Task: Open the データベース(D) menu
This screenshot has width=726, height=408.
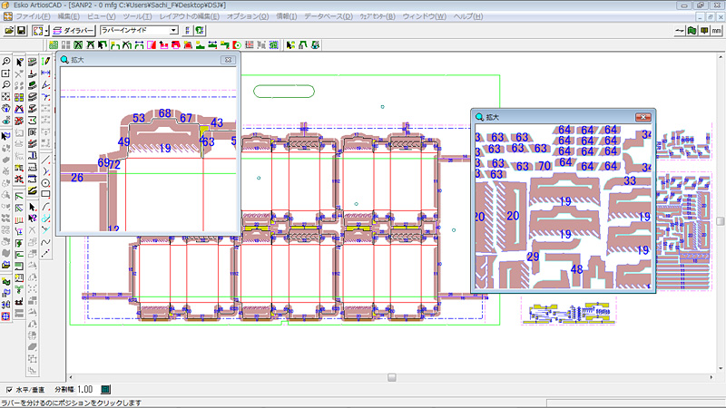Action: click(328, 16)
